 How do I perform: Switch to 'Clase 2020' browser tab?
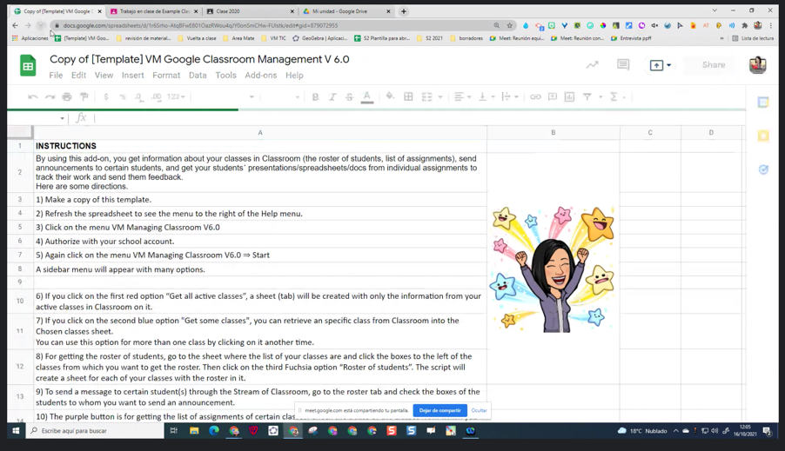[x=251, y=11]
